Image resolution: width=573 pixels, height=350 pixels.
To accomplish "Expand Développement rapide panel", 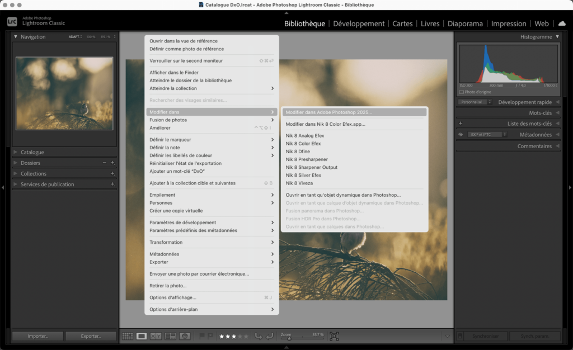I will [557, 102].
